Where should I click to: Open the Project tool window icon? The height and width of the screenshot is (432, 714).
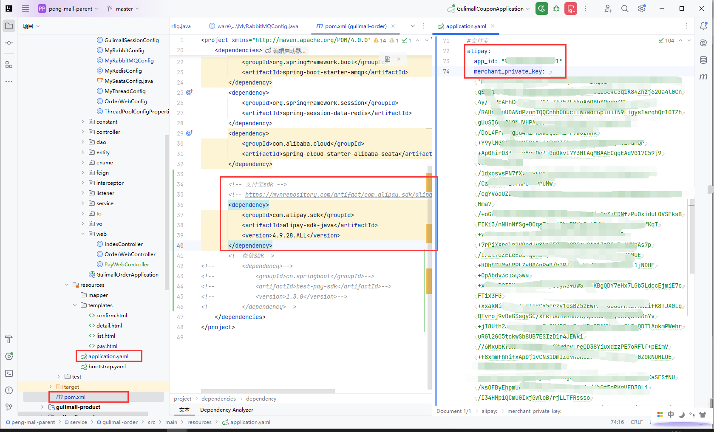pos(9,26)
